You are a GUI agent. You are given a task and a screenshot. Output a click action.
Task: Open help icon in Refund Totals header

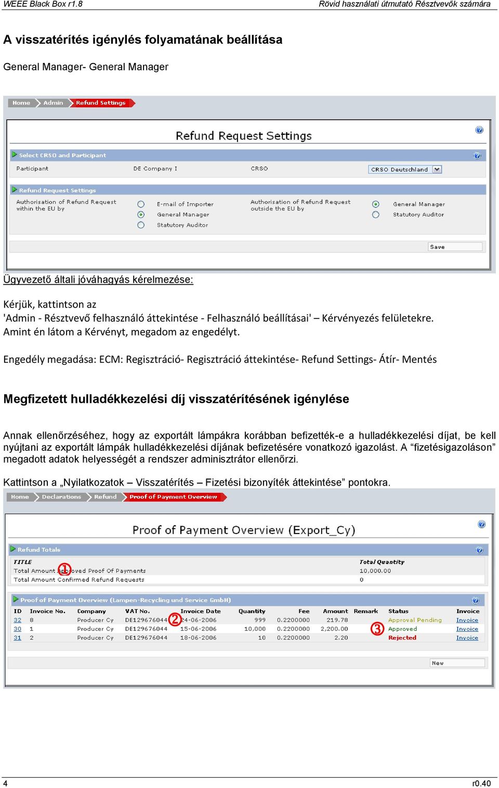(x=479, y=550)
